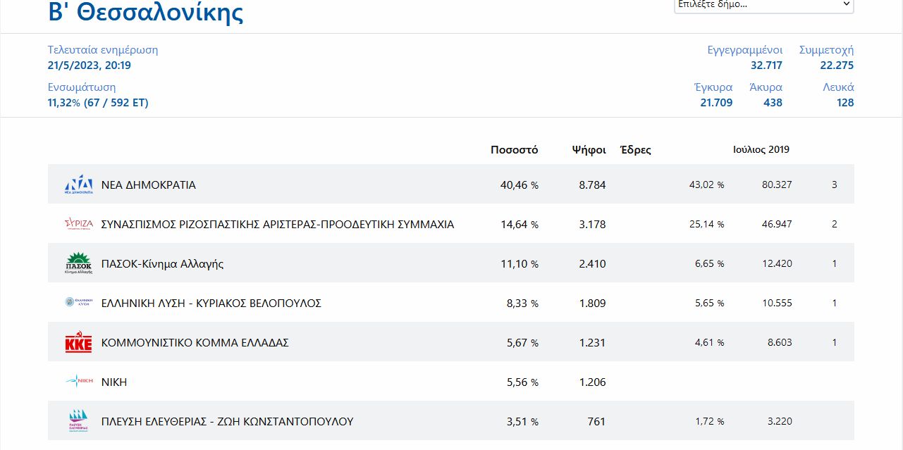Click the 'Ιούλιος 2019' column header
The width and height of the screenshot is (903, 450).
761,150
